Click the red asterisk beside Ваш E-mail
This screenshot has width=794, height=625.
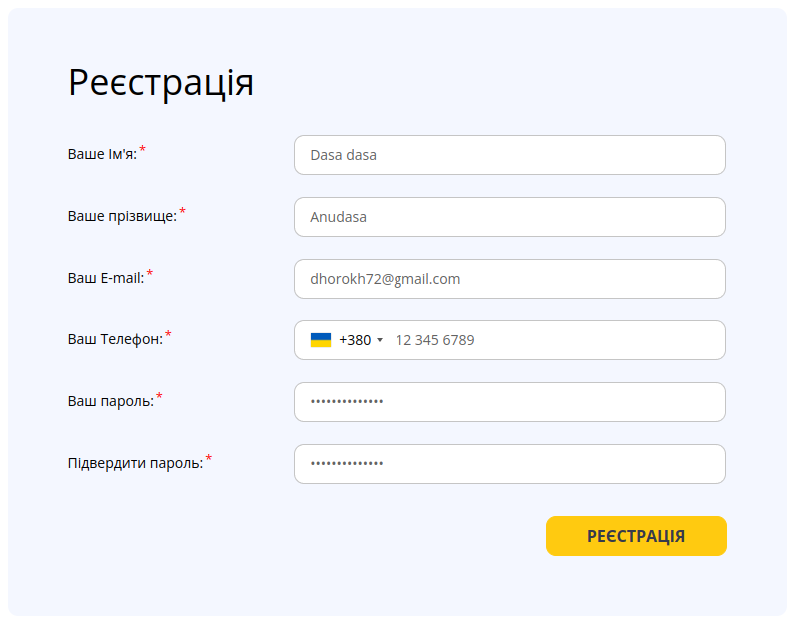(150, 273)
